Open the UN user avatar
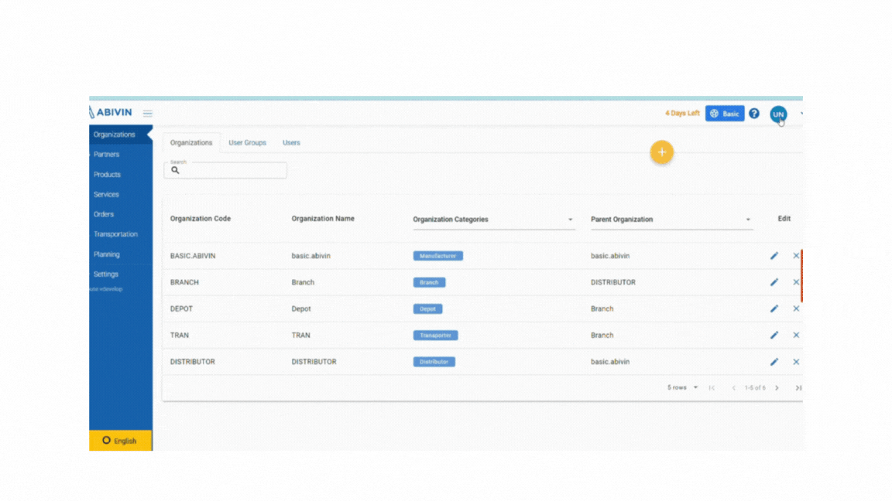Image resolution: width=892 pixels, height=501 pixels. [778, 114]
